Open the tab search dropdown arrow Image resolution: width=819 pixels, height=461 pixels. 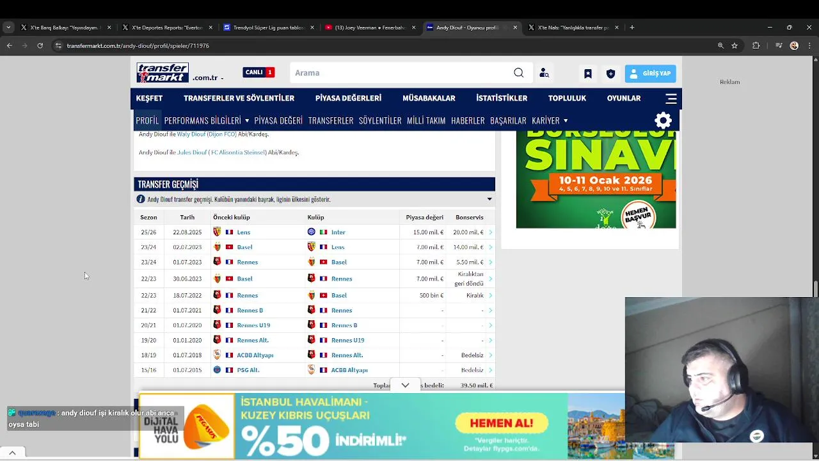click(x=8, y=28)
